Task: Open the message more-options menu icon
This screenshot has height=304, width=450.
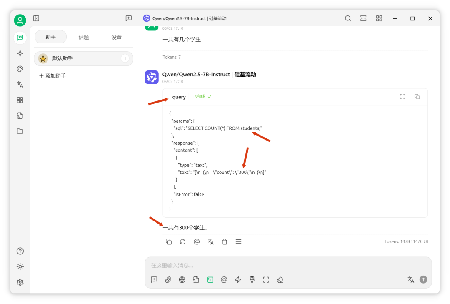Action: [x=238, y=241]
